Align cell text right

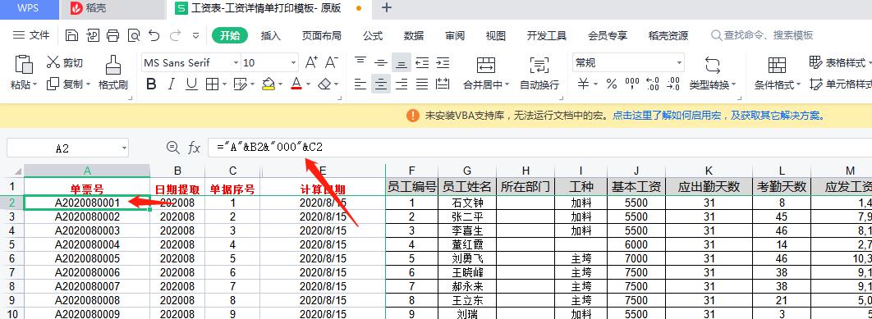401,84
